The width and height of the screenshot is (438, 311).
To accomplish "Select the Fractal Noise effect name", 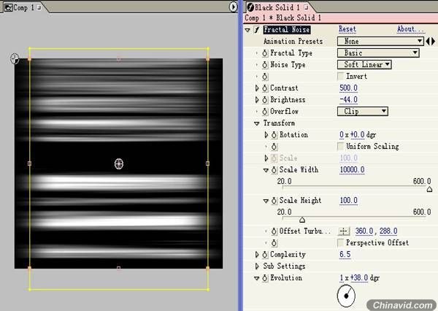I will (287, 30).
